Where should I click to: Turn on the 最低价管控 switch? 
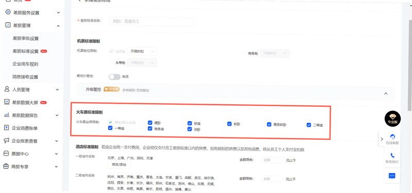tap(115, 76)
